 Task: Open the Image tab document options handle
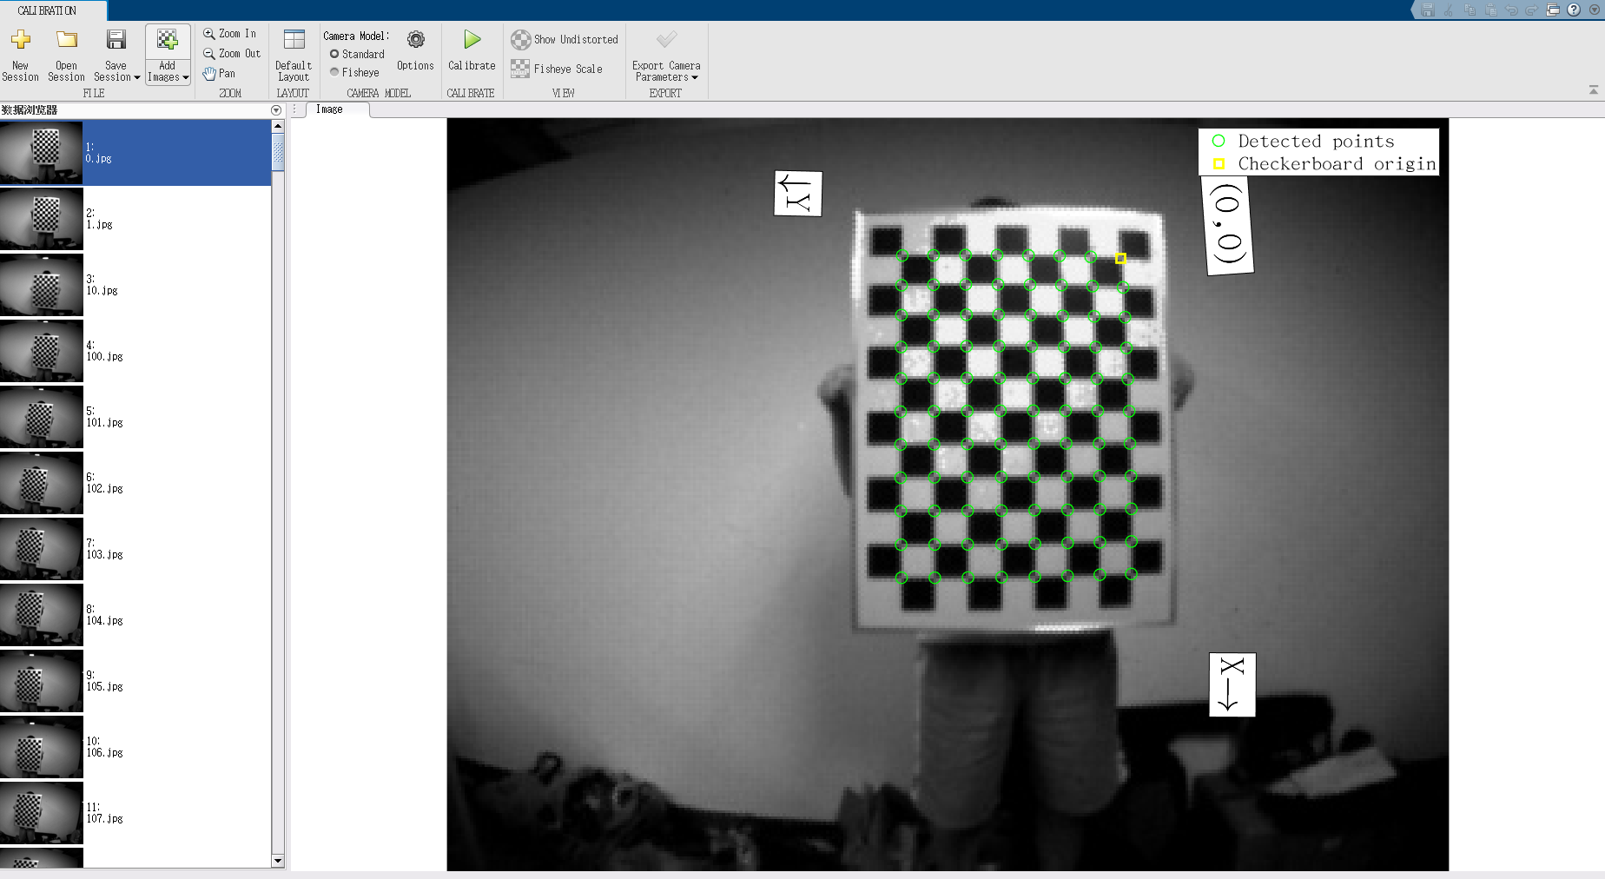295,109
